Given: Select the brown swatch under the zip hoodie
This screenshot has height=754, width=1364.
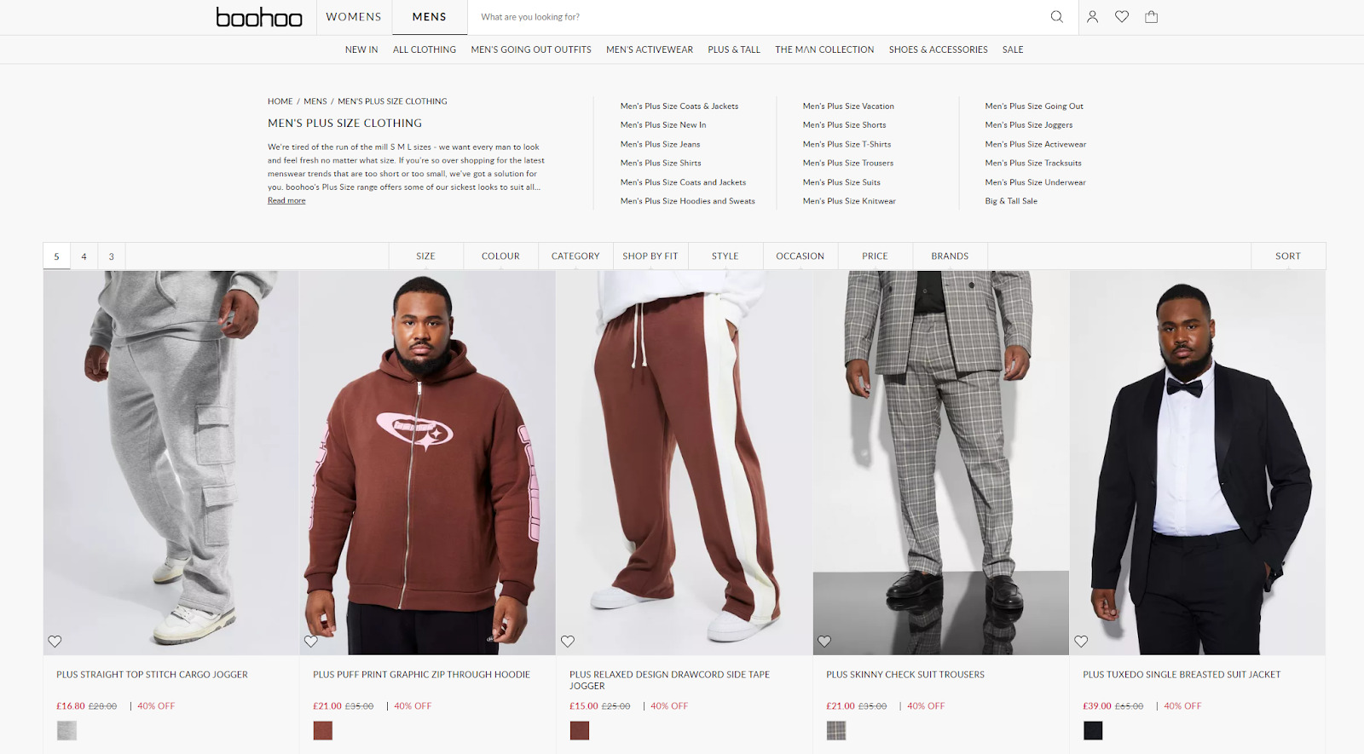Looking at the screenshot, I should (x=323, y=731).
